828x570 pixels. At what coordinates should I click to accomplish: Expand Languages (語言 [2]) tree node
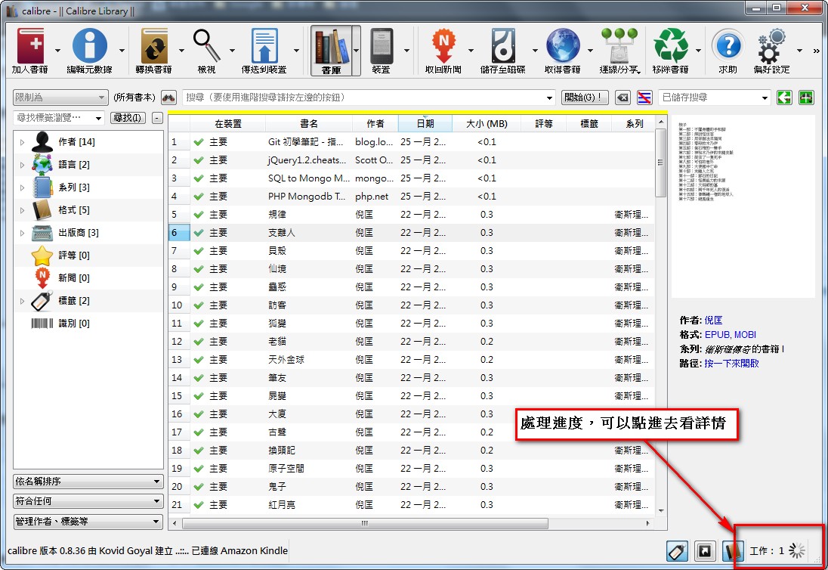pyautogui.click(x=22, y=165)
